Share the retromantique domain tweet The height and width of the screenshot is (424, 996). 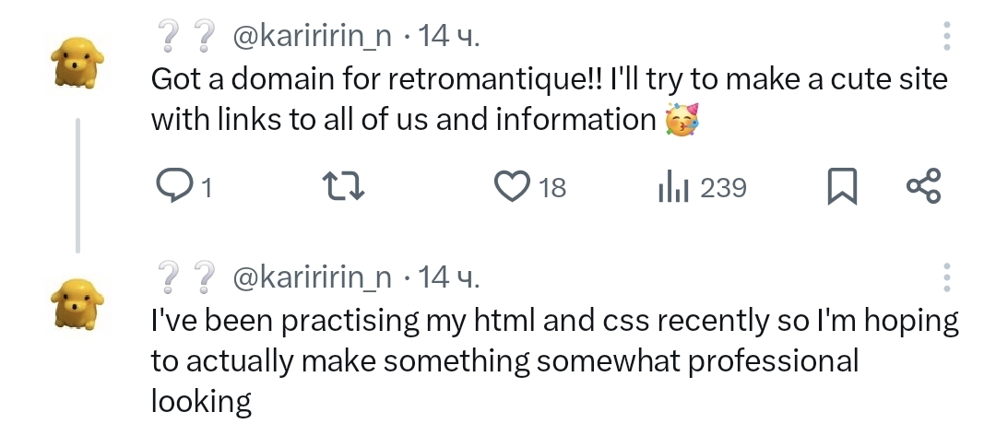(923, 185)
